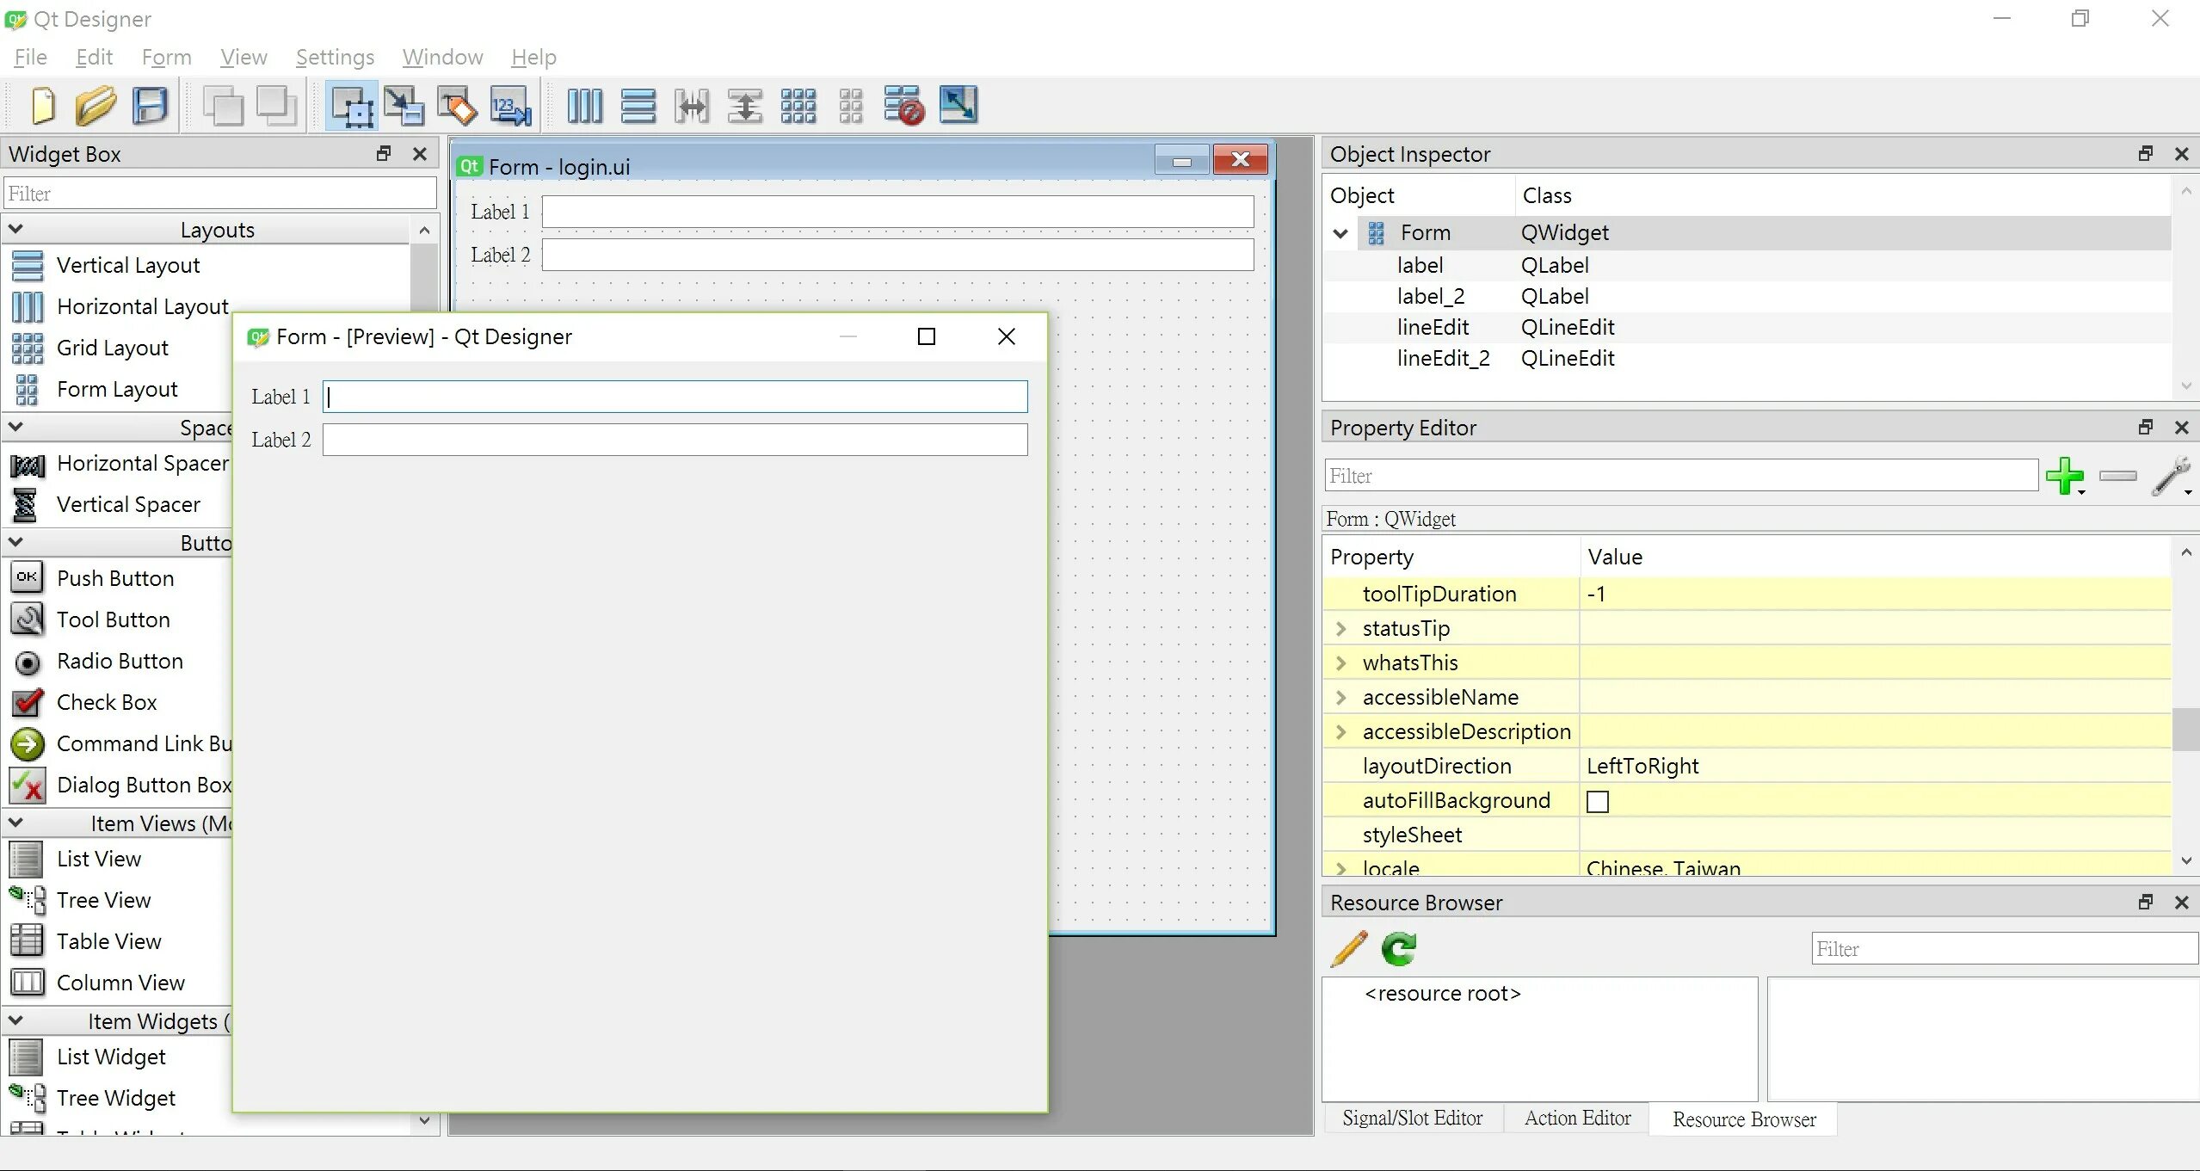2200x1171 pixels.
Task: Click Break Layout toolbar icon
Action: coord(903,106)
